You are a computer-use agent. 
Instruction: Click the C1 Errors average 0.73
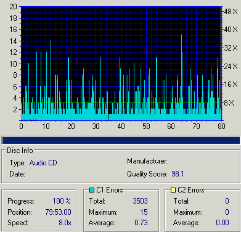click(x=141, y=223)
